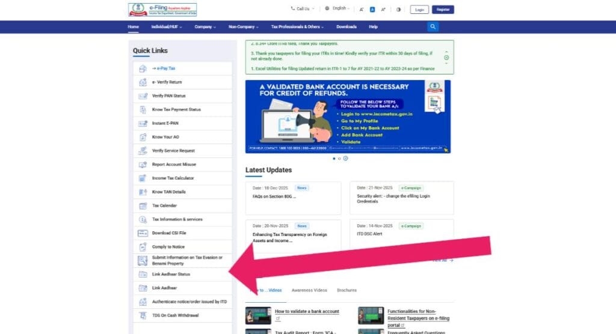This screenshot has width=616, height=334.
Task: Open the How to validate bank account video thumbnail
Action: tap(257, 315)
